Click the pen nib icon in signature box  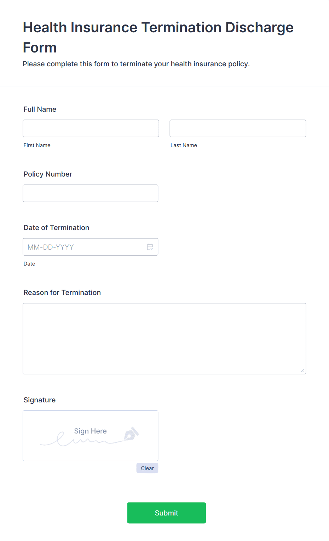coord(132,434)
